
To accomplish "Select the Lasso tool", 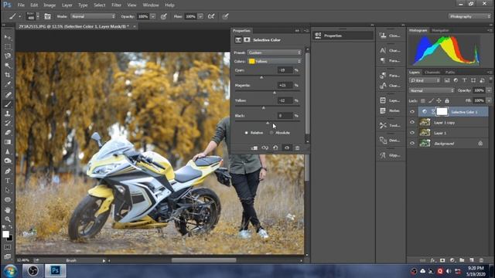I will 8,56.
